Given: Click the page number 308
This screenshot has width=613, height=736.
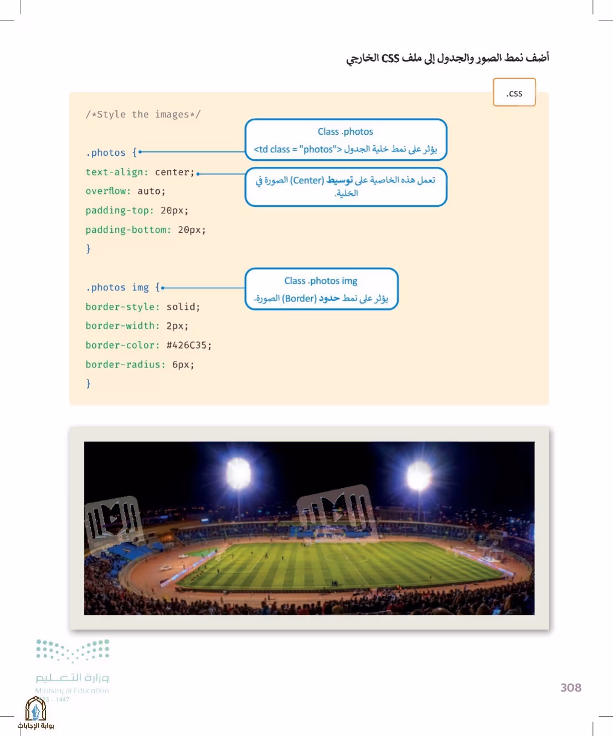Looking at the screenshot, I should coord(571,687).
